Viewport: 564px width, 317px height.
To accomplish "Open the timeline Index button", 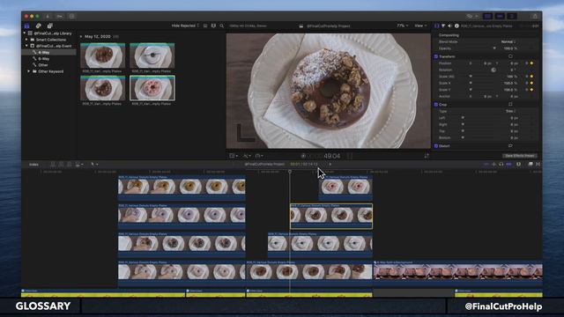I will point(33,165).
